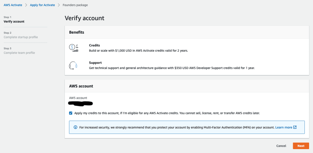This screenshot has width=313, height=153.
Task: Click the Support benefit title
Action: pyautogui.click(x=95, y=63)
